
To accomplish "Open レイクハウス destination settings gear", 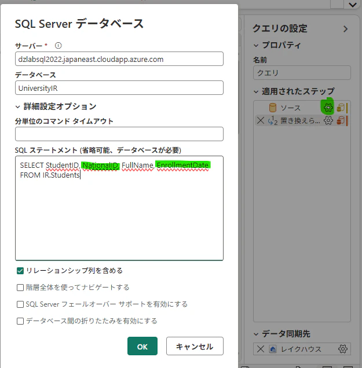I will click(x=343, y=349).
